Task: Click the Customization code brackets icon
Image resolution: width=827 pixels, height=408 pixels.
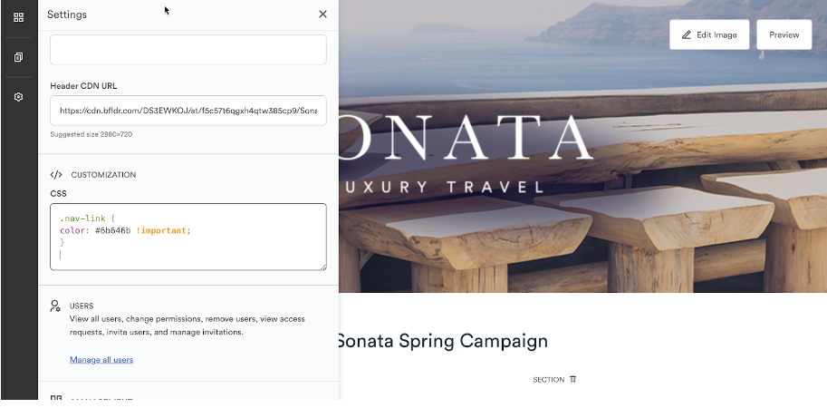Action: tap(56, 175)
